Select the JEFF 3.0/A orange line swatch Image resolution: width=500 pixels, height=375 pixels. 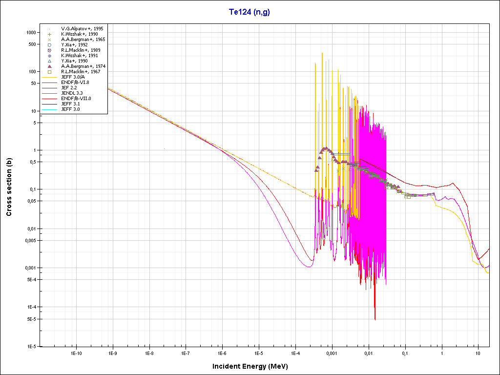(x=49, y=77)
